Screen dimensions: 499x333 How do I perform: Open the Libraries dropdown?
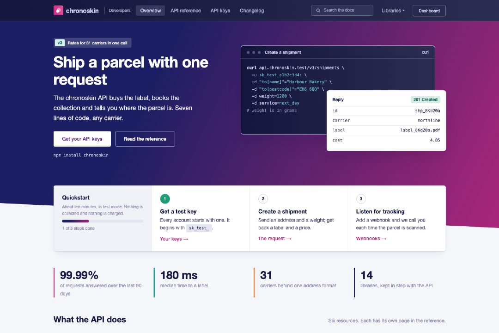pyautogui.click(x=393, y=11)
